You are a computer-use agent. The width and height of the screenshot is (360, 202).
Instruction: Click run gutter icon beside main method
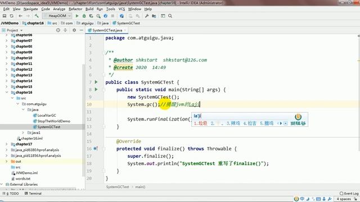(96, 89)
